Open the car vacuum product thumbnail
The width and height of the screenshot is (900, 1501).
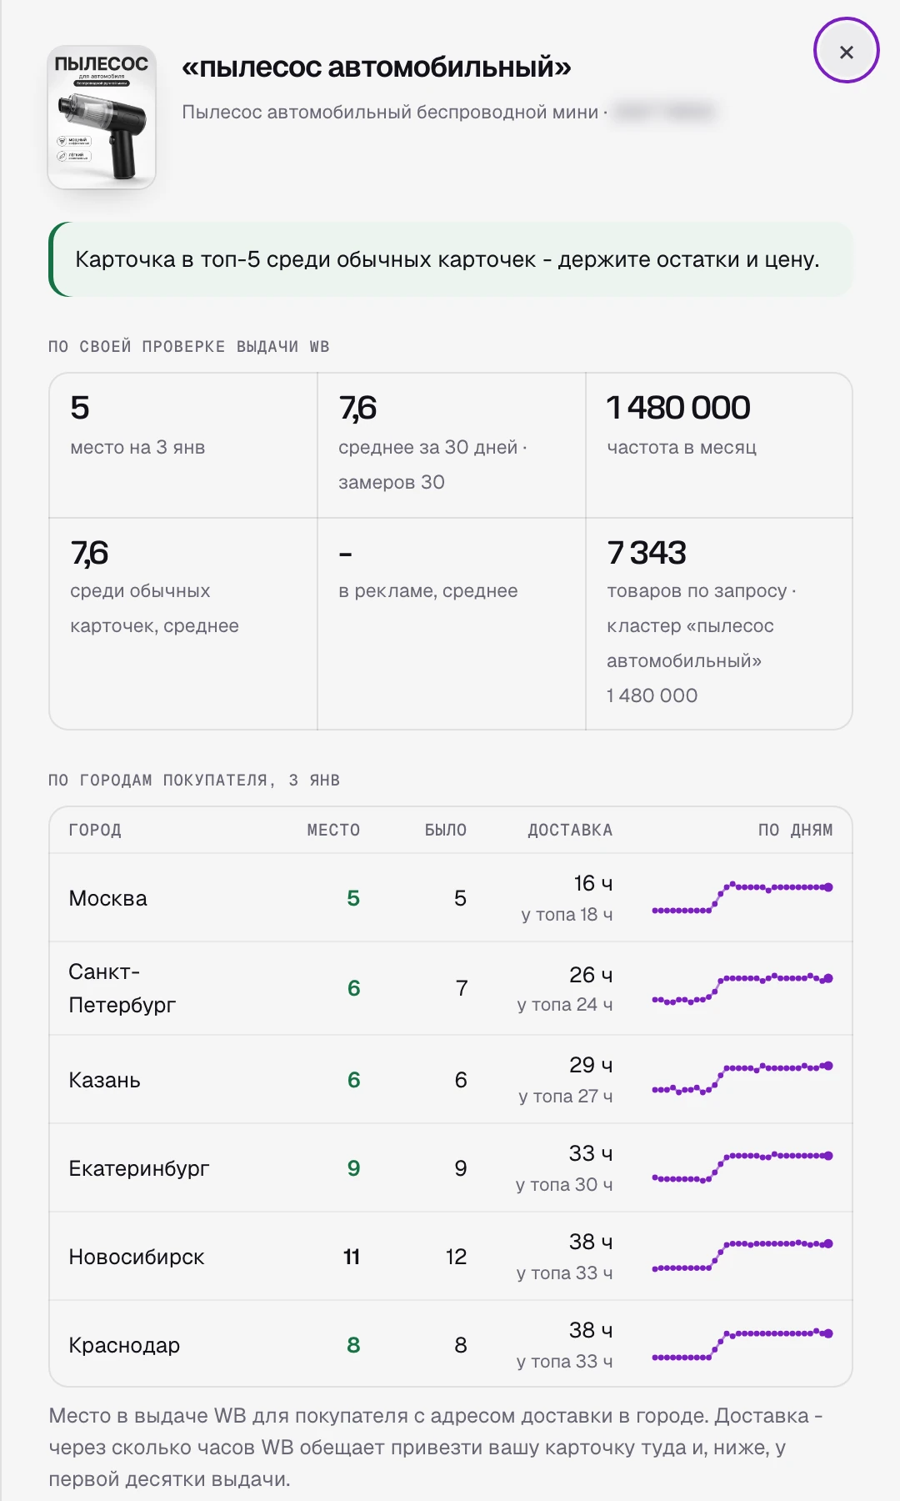102,118
